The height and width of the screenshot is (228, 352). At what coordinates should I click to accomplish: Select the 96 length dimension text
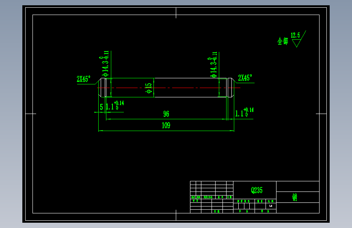pos(166,114)
